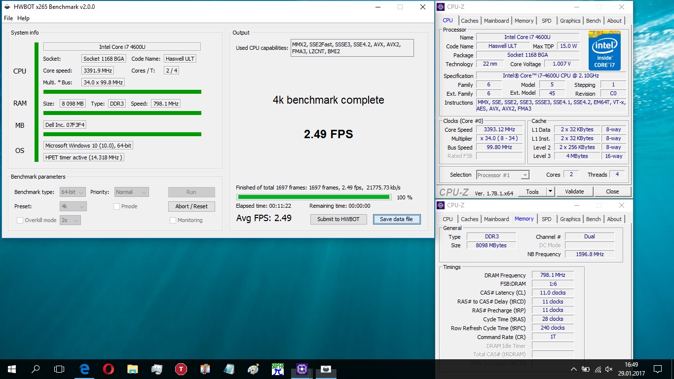Viewport: 674px width, 379px height.
Task: Click Submit to HWBOT button
Action: coord(338,219)
